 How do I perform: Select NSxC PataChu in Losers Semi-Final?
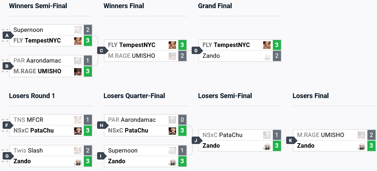(x=222, y=135)
